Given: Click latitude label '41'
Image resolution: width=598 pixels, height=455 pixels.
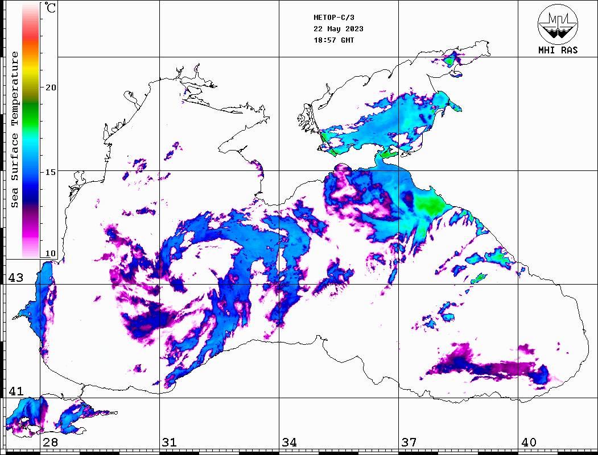Looking at the screenshot, I should coord(15,391).
